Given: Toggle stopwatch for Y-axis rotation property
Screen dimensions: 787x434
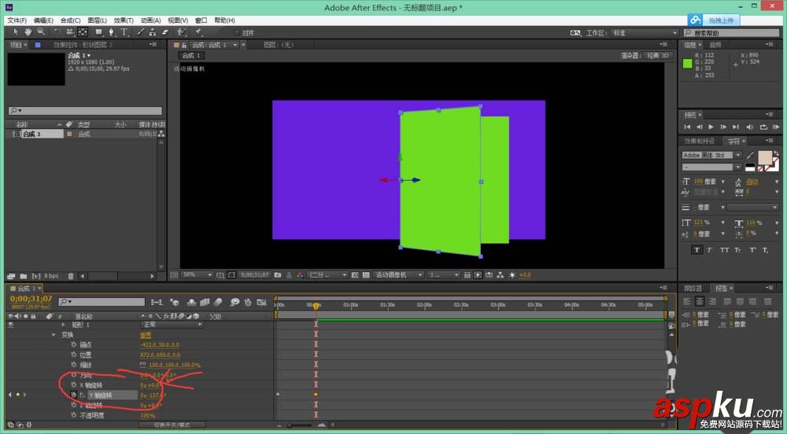Looking at the screenshot, I should 74,395.
